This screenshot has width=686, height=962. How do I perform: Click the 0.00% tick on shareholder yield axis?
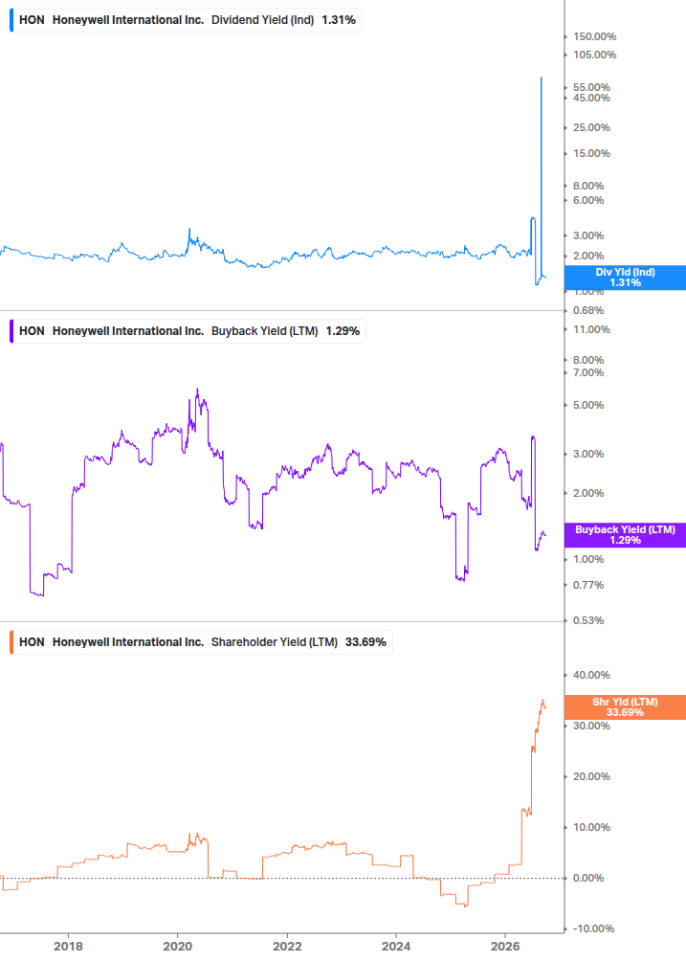[588, 878]
